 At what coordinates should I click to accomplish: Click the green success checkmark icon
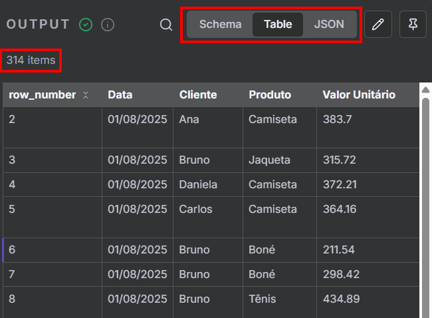pyautogui.click(x=86, y=25)
